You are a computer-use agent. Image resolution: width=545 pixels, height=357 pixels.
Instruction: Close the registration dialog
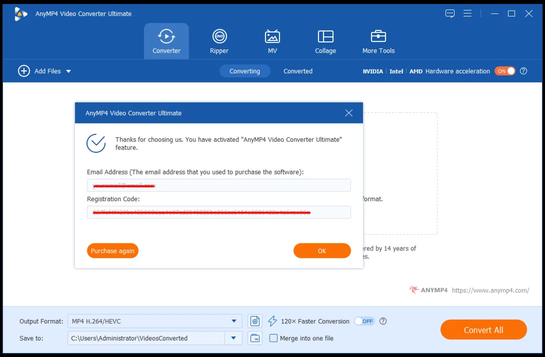click(348, 113)
